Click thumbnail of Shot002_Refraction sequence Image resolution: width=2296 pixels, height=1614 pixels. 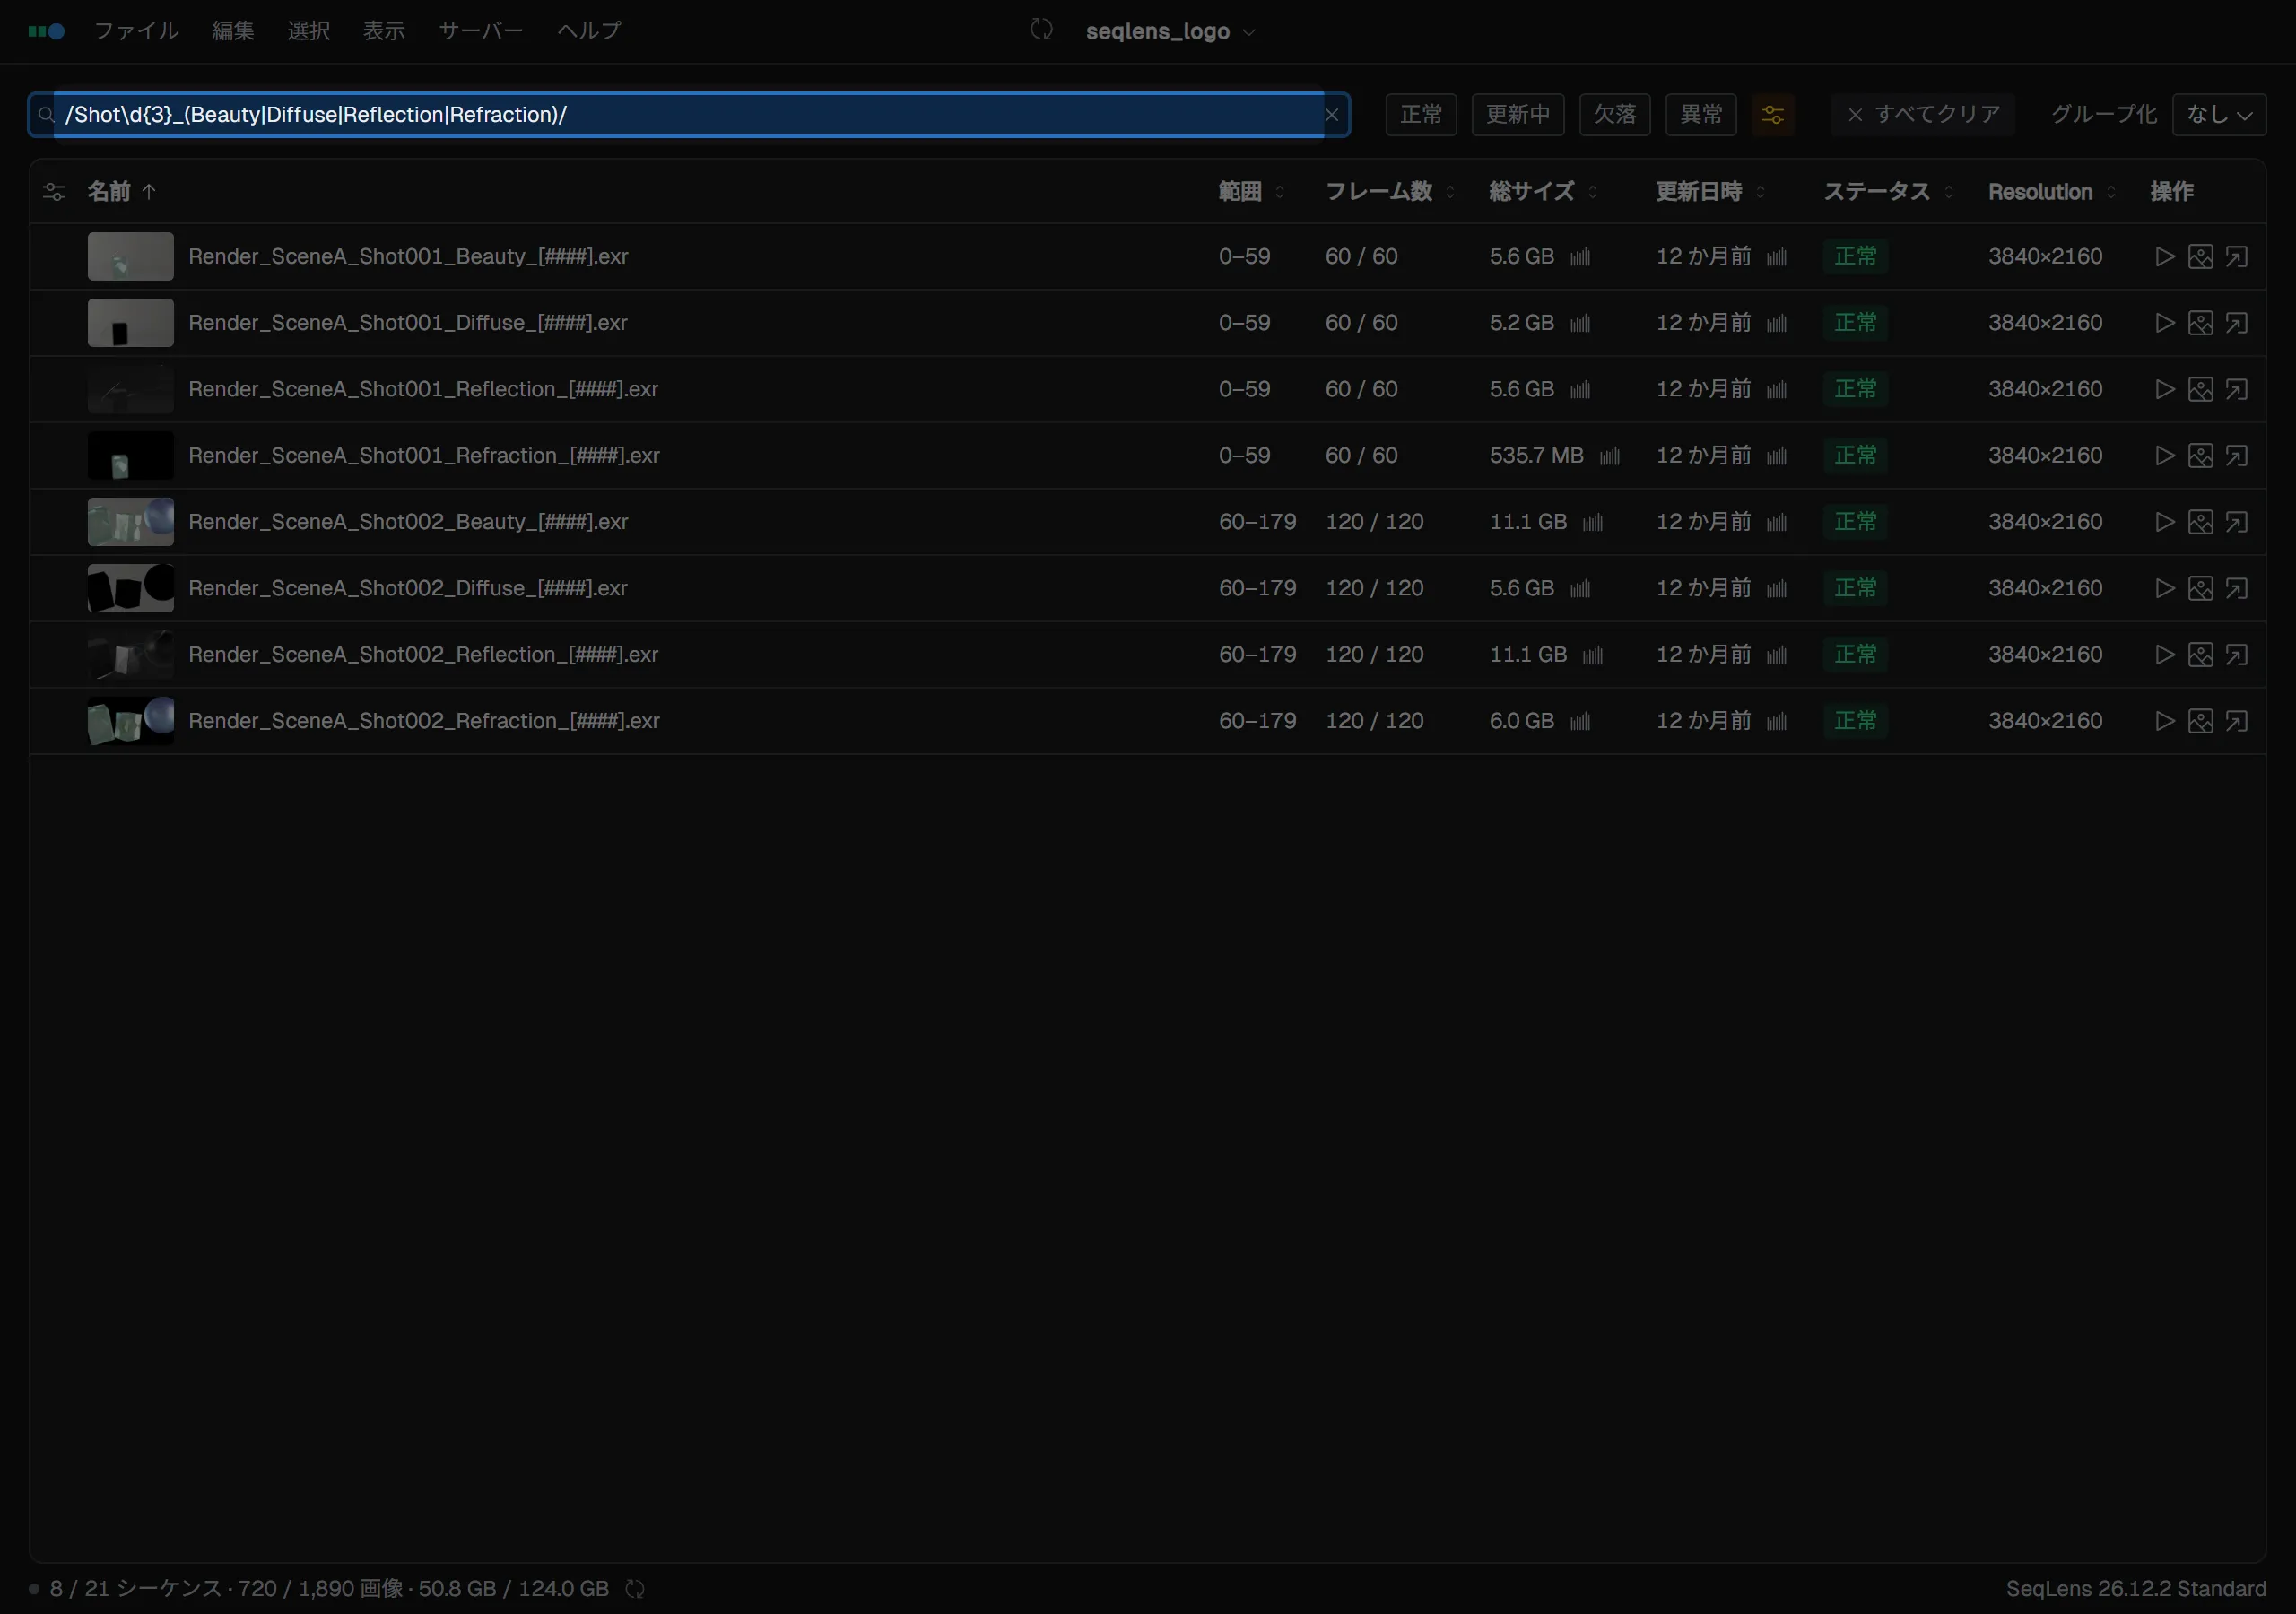[131, 721]
